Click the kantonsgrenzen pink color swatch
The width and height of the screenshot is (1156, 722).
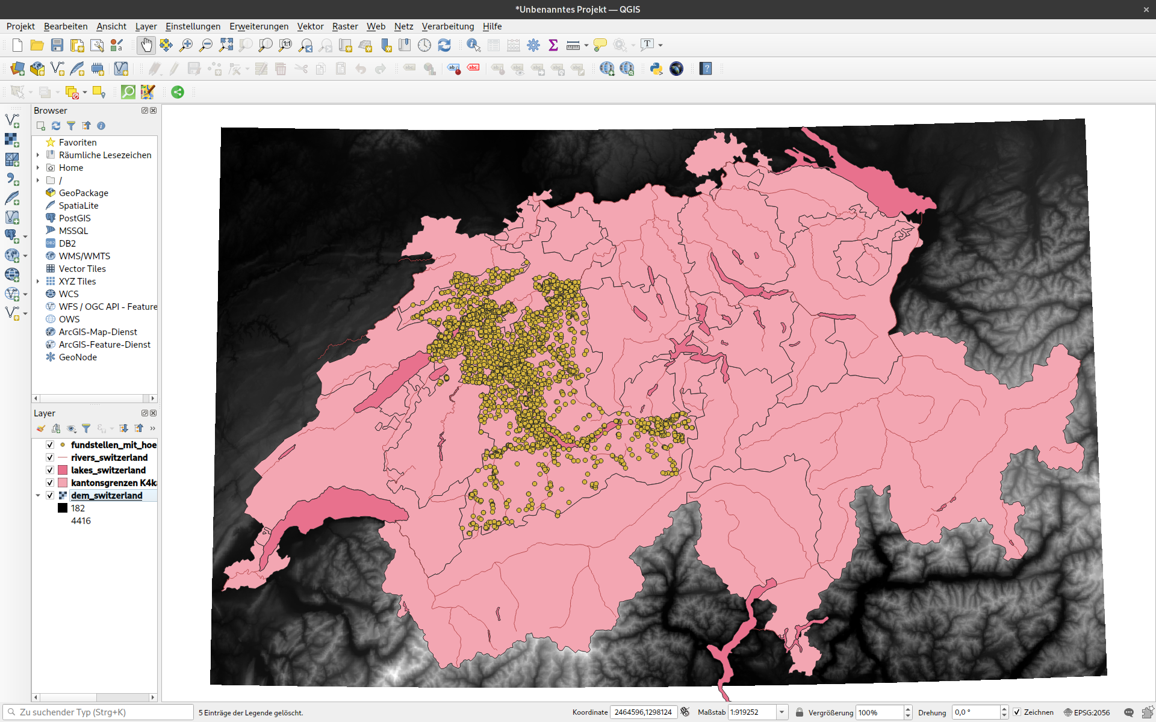pos(63,483)
